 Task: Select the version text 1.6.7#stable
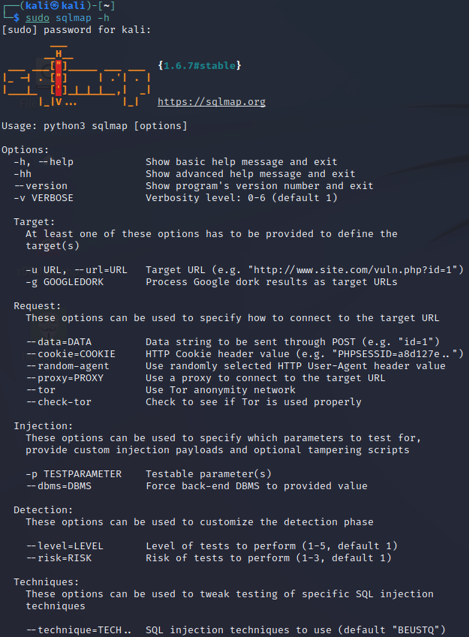pos(200,66)
